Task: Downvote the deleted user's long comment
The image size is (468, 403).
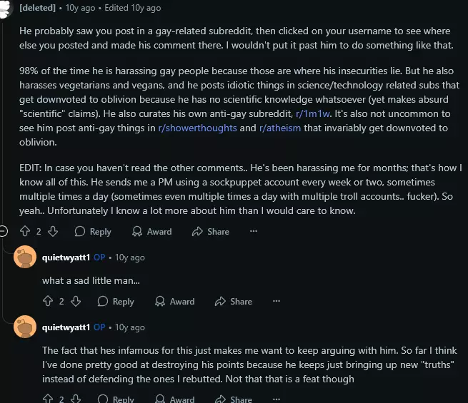Action: coord(52,231)
